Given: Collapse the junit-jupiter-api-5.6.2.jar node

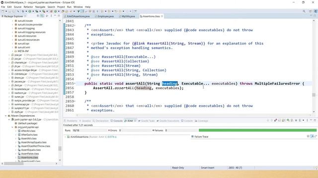Looking at the screenshot, I should click(x=9, y=120).
